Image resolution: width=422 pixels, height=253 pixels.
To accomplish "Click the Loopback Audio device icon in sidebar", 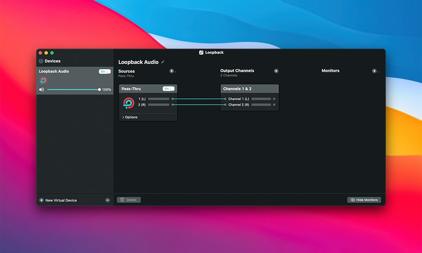I will click(x=43, y=80).
